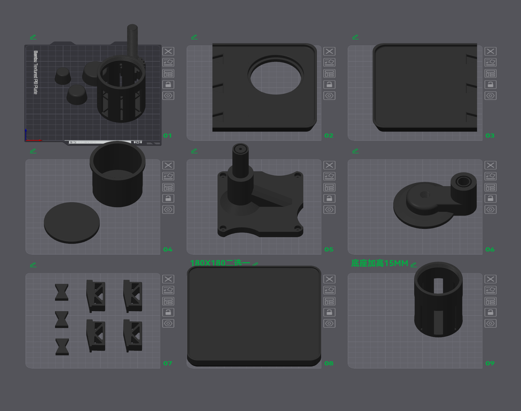This screenshot has height=411, width=521.
Task: Remove plate 04 with its X icon
Action: pyautogui.click(x=168, y=165)
